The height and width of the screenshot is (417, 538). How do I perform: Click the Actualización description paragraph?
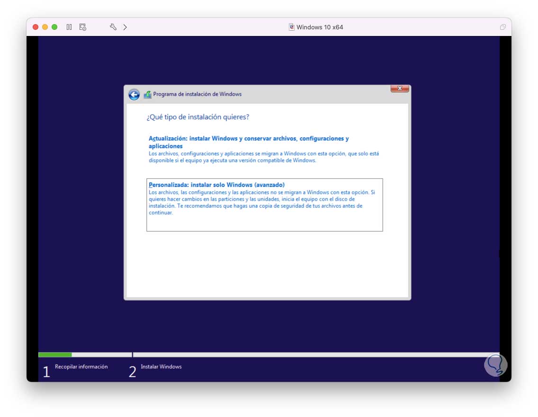coord(264,157)
